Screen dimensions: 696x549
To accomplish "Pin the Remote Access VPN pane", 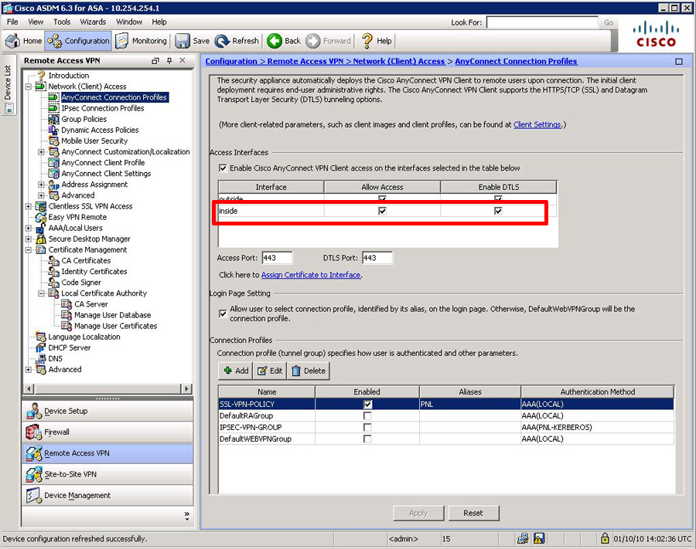I will point(169,60).
